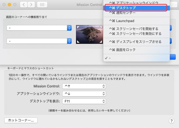Viewport: 179px width, 128px height.
Task: Choose 通知センター in the corner menu
Action: coord(137,13)
